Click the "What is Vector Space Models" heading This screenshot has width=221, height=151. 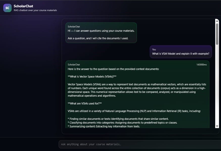[x=92, y=77]
